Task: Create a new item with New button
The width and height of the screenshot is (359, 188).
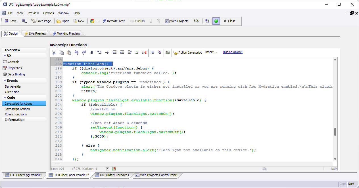Action: click(79, 21)
